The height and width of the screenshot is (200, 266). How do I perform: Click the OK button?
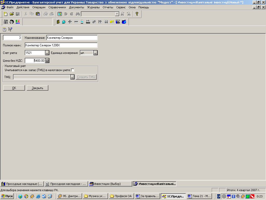pos(14,88)
